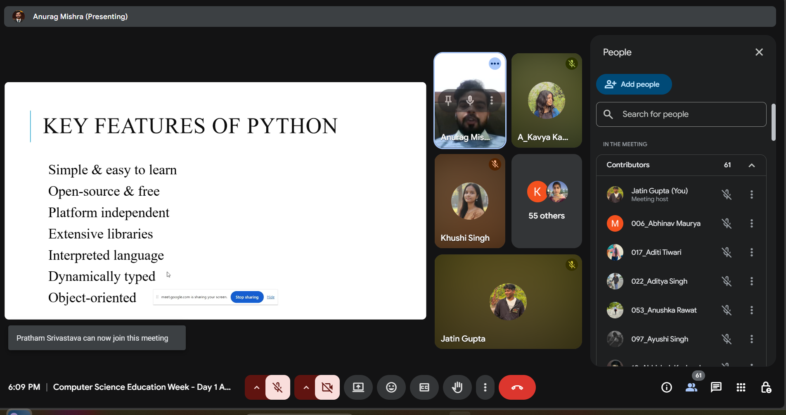
Task: Open emoji reactions
Action: pyautogui.click(x=391, y=387)
